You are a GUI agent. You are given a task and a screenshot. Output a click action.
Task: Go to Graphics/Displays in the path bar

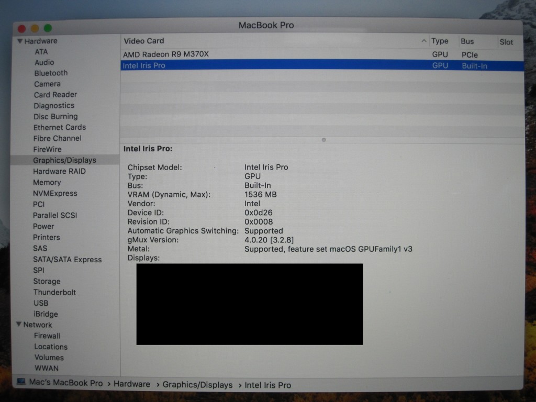197,385
